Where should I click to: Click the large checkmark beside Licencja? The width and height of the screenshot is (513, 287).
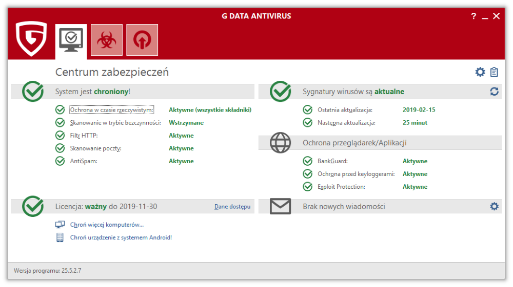point(33,206)
